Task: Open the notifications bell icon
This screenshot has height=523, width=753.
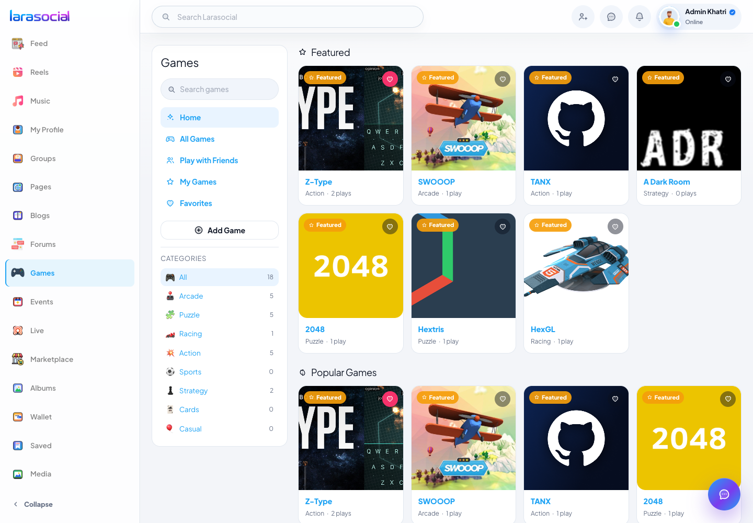Action: 639,17
